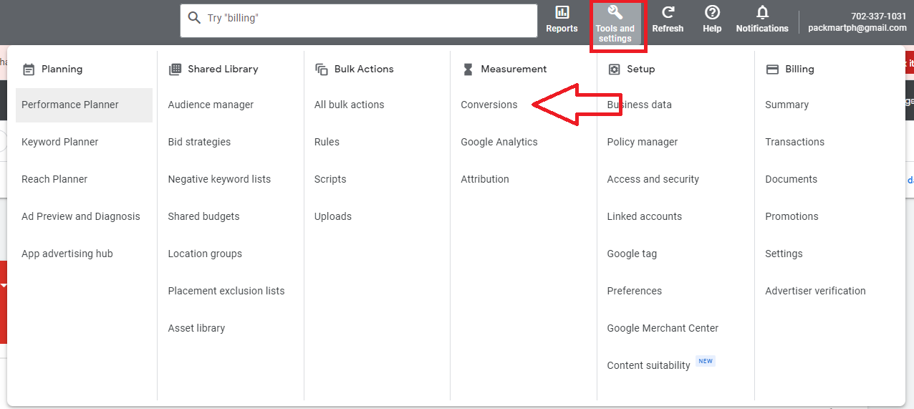Open Google Analytics
The height and width of the screenshot is (409, 914).
click(x=499, y=142)
